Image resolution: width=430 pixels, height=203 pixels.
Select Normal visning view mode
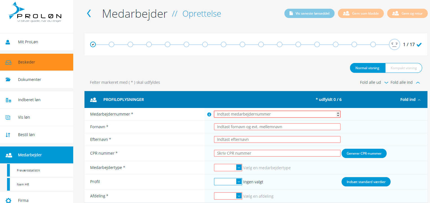click(367, 68)
